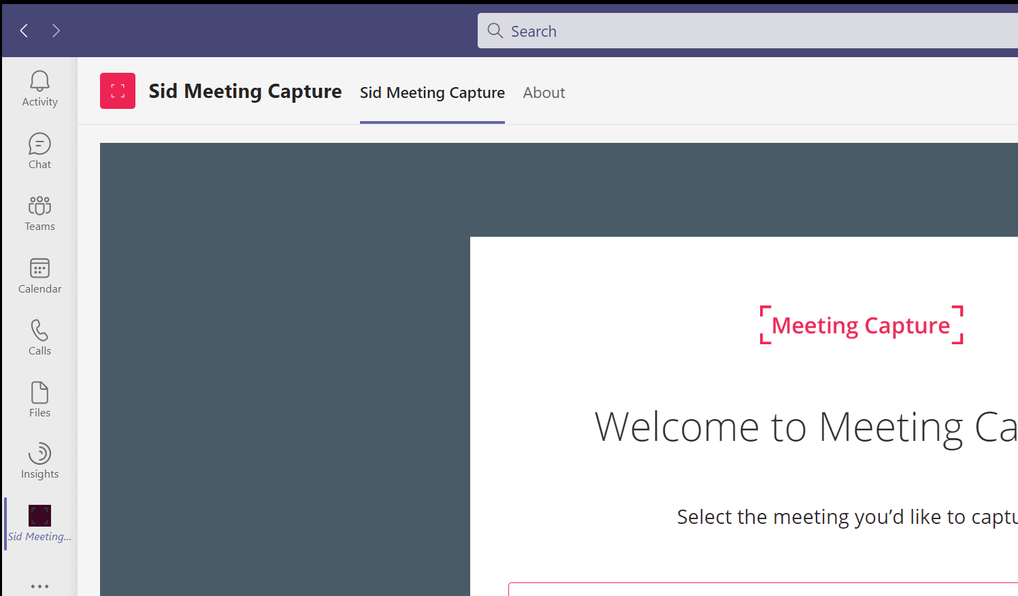
Task: Open the Activity feed
Action: click(x=39, y=89)
